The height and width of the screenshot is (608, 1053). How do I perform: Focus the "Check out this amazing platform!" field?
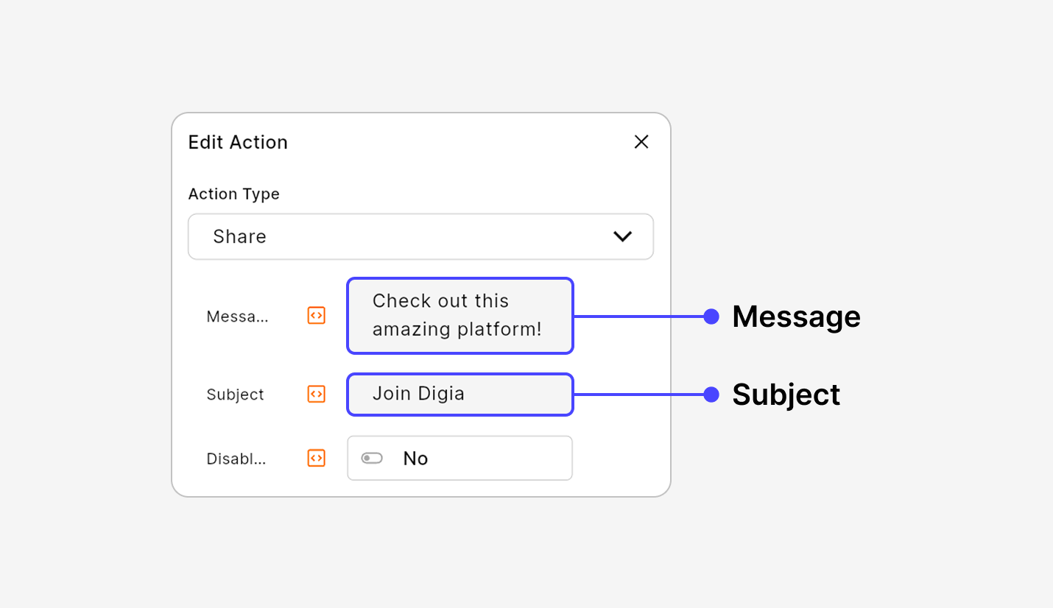[459, 316]
